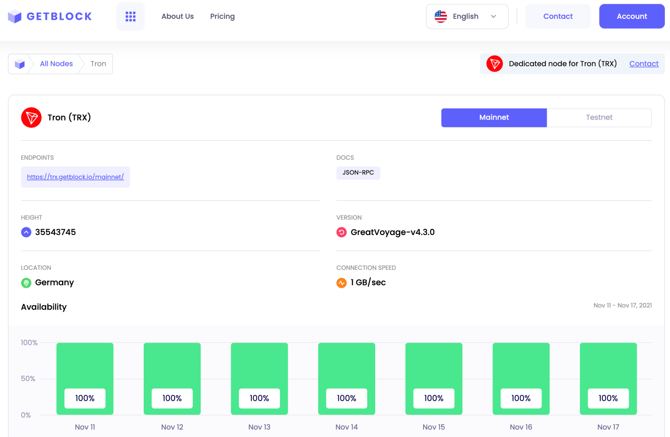Image resolution: width=670 pixels, height=437 pixels.
Task: Click the breadcrumb cube icon
Action: pos(19,64)
